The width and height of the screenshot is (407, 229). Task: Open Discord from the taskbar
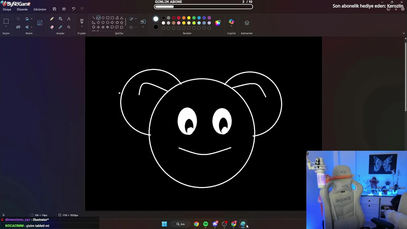215,224
